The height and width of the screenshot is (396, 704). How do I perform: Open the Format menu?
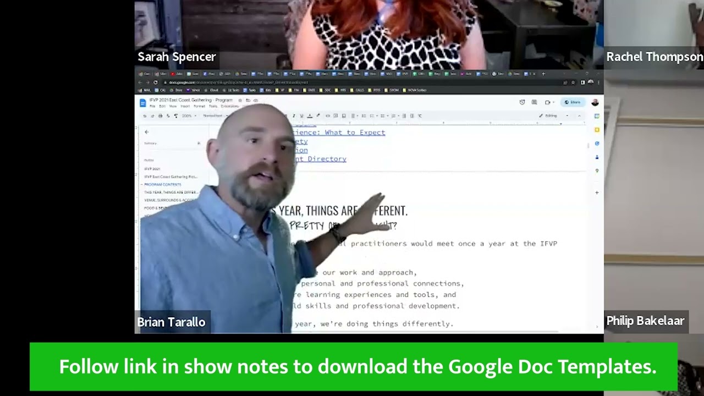tap(200, 106)
